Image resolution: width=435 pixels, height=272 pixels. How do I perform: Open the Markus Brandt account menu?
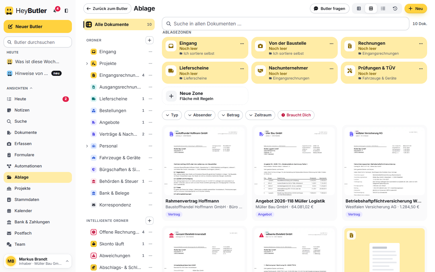coord(38,261)
